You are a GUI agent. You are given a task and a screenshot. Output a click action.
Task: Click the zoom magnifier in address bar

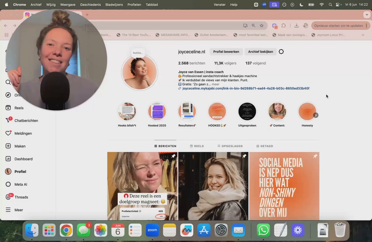tap(253, 26)
